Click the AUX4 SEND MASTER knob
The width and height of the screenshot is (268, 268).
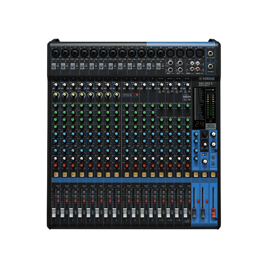pos(196,159)
